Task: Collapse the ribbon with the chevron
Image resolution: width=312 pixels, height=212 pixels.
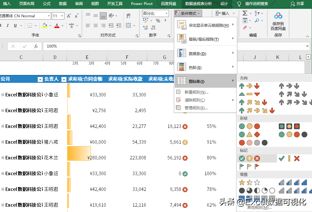Action: click(x=308, y=36)
